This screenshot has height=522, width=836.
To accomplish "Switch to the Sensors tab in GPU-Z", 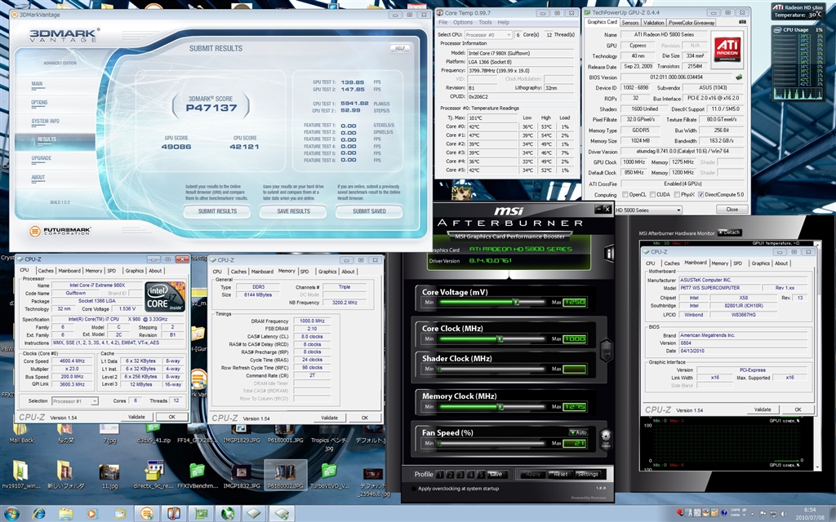I will 630,23.
